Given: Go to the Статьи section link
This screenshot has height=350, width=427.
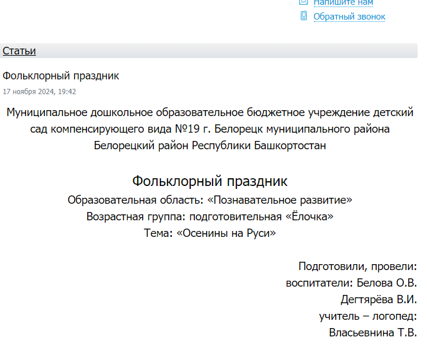Looking at the screenshot, I should pyautogui.click(x=19, y=51).
